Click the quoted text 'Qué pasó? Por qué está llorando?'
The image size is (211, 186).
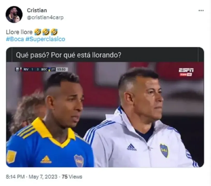tap(69, 55)
